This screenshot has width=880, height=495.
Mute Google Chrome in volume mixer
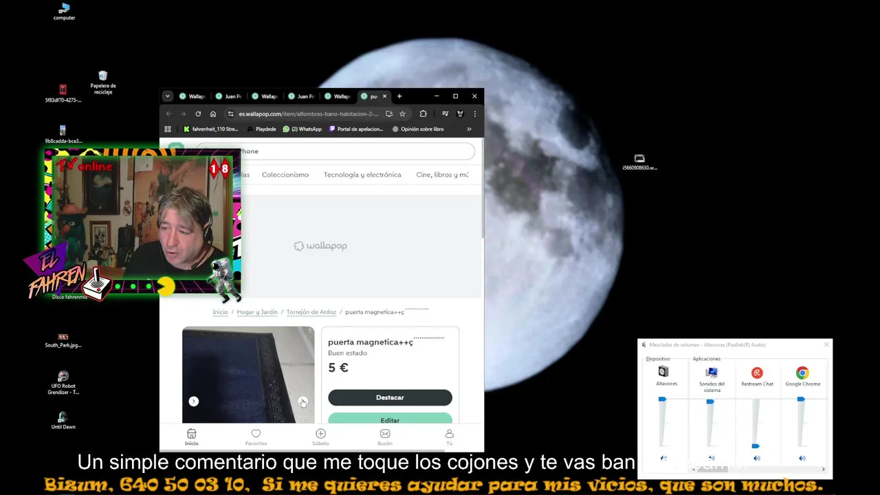point(802,458)
